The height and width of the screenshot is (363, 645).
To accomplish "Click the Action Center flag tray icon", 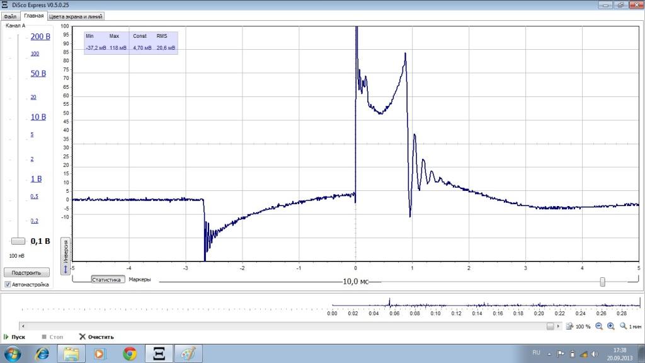I will click(x=561, y=354).
